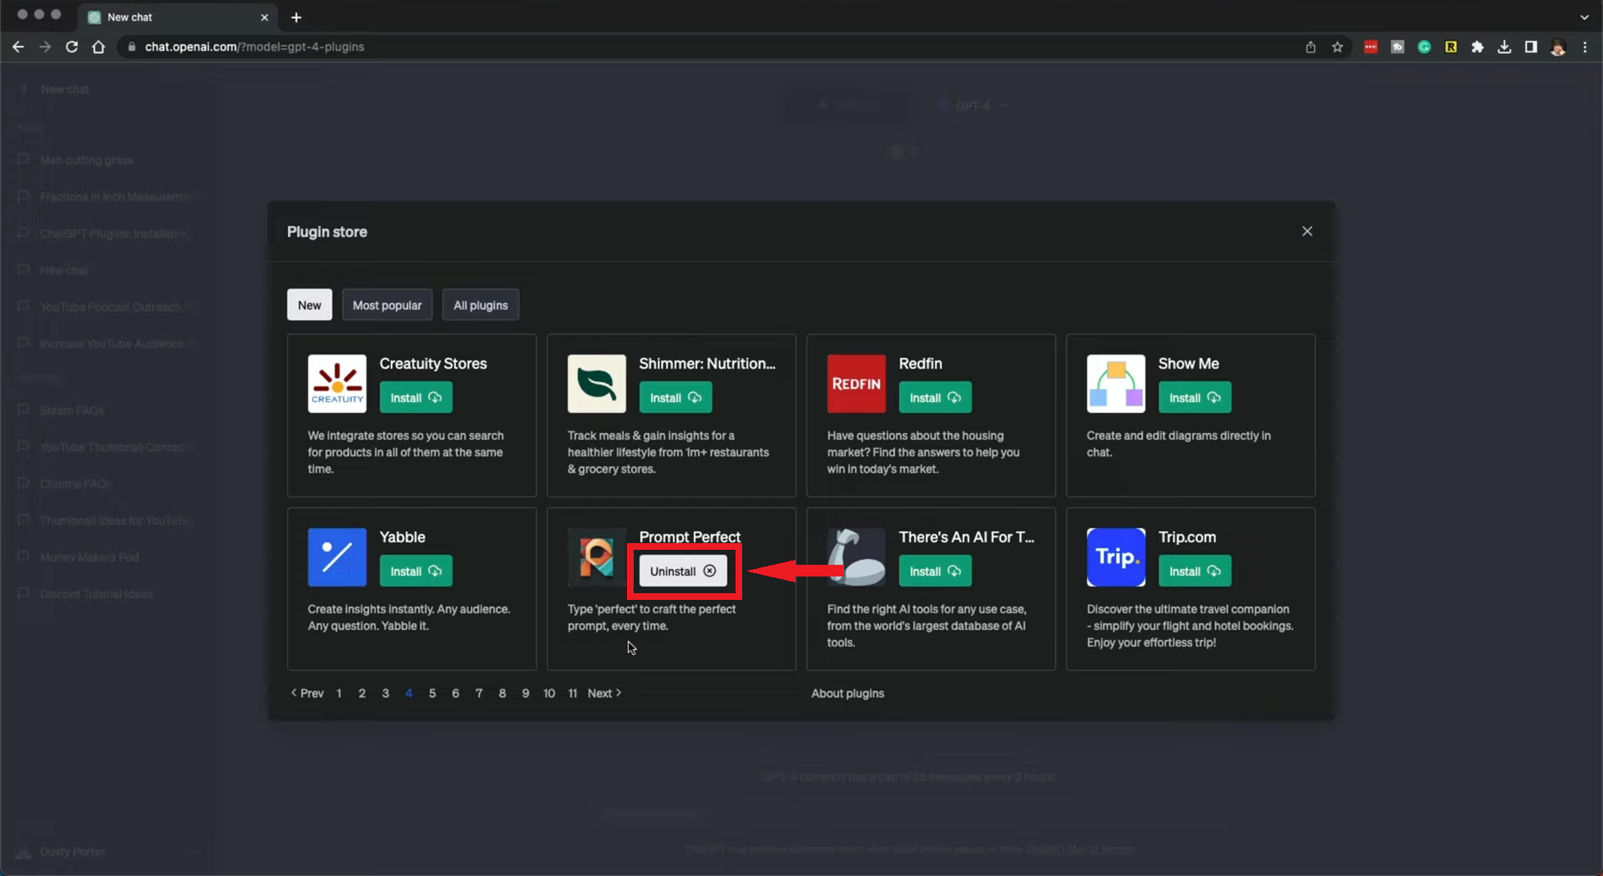This screenshot has height=876, width=1603.
Task: Open the browser extensions puzzle icon
Action: [x=1477, y=47]
